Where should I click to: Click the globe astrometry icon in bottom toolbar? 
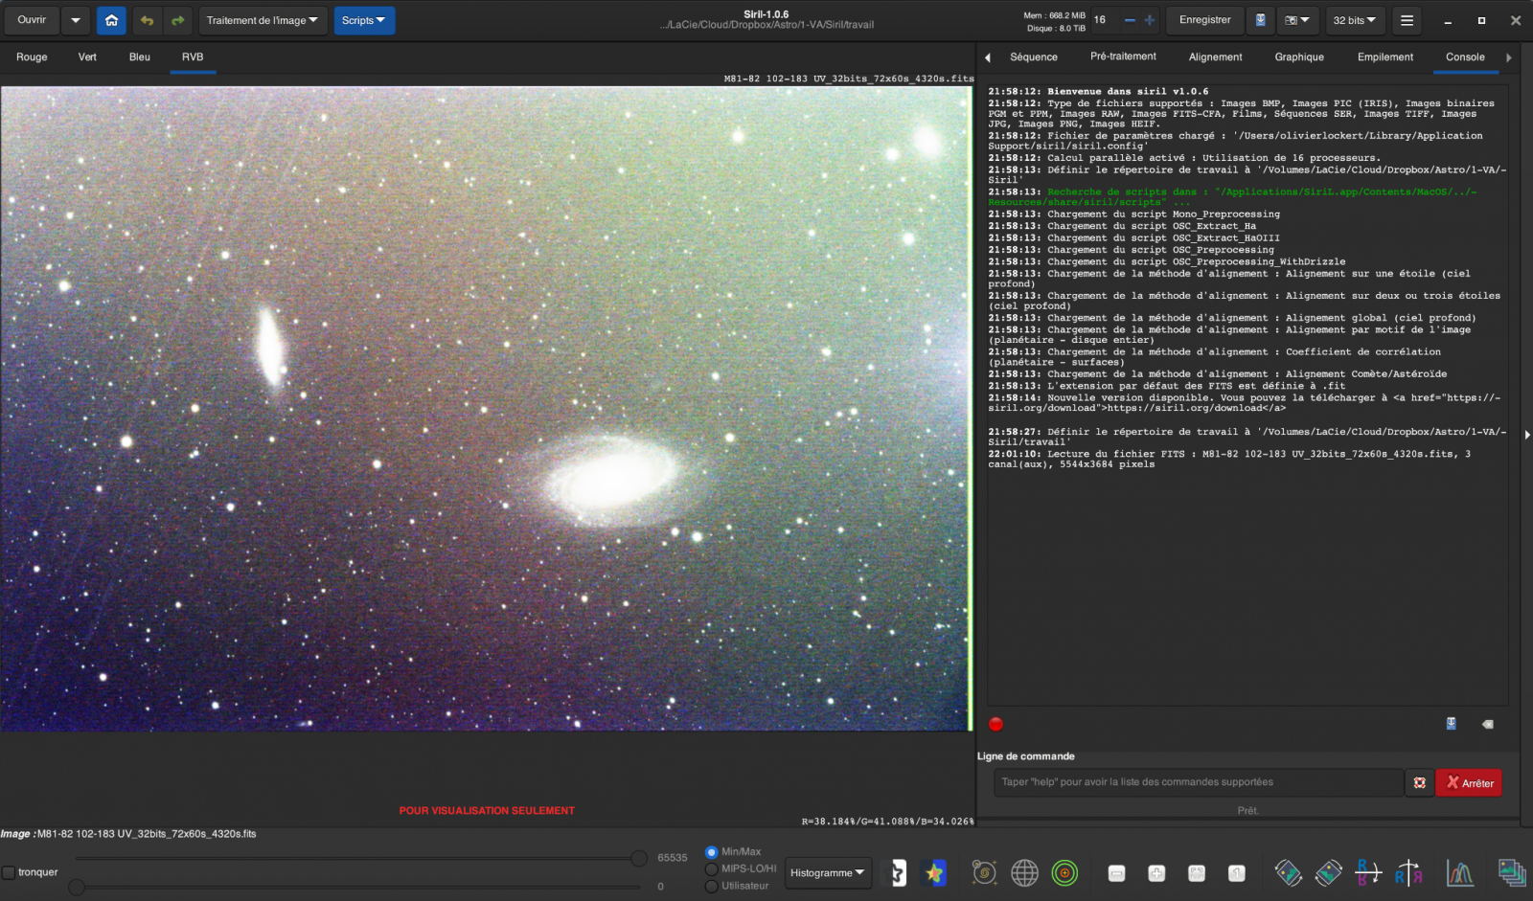[x=1024, y=872]
